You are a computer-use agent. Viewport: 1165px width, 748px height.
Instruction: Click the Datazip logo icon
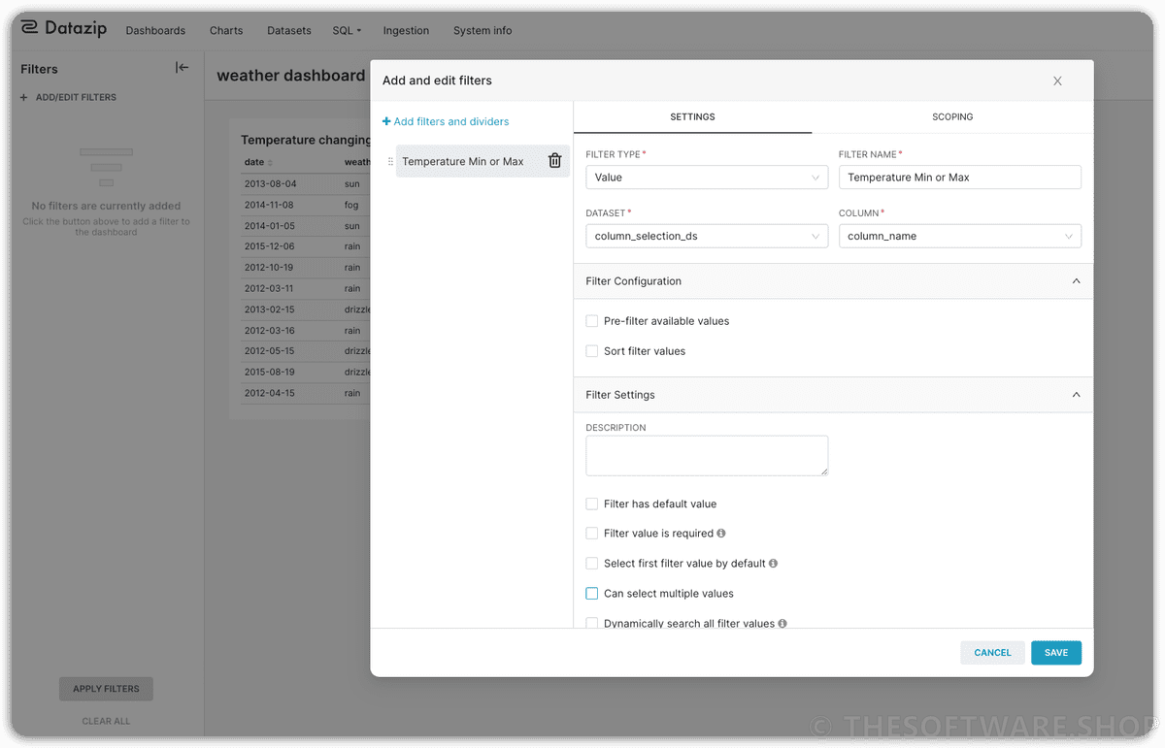[30, 29]
